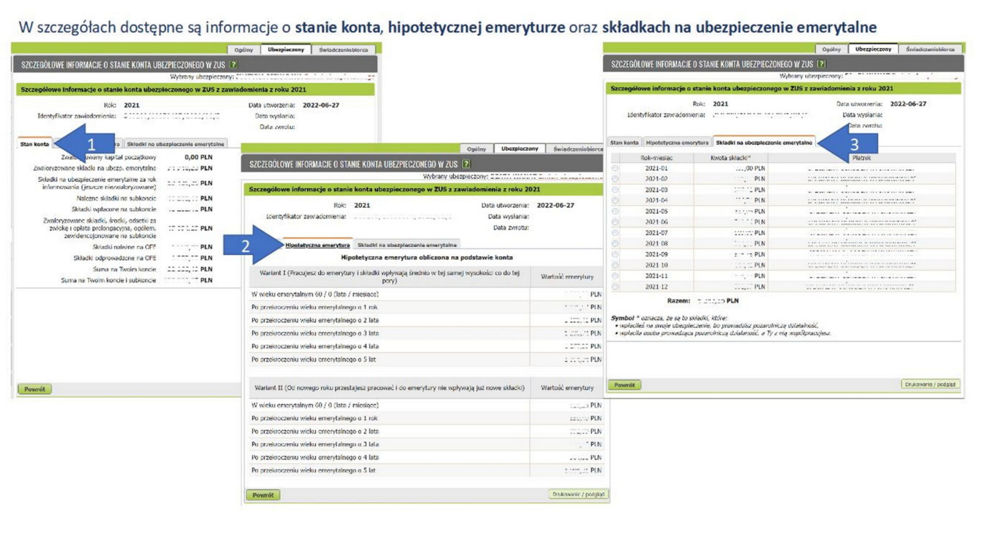The height and width of the screenshot is (560, 983).
Task: Click the active Hipotetyczna emerytura tab by arrow 2
Action: [x=319, y=244]
